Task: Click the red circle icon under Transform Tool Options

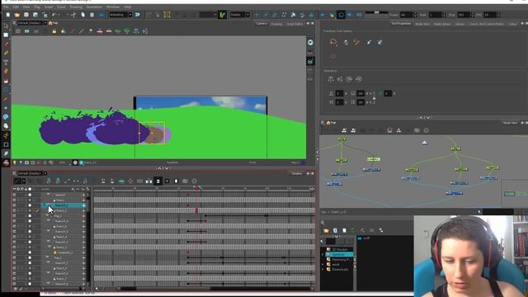Action: click(333, 56)
